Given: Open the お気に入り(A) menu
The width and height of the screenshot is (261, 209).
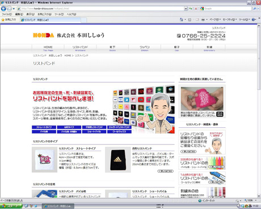Looking at the screenshot, I should (44, 14).
